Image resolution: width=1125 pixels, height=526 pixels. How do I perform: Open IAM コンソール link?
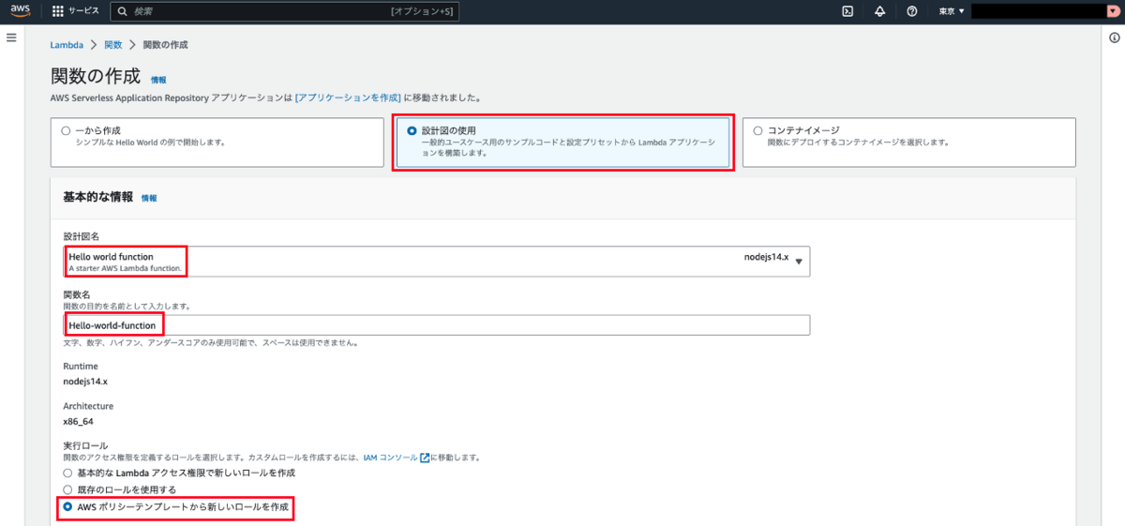tap(390, 458)
